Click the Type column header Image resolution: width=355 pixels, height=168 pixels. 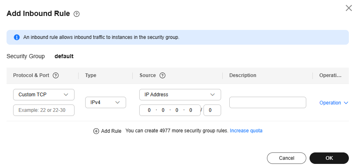pyautogui.click(x=90, y=75)
